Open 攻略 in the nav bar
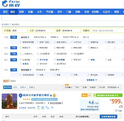Image resolution: width=124 pixels, height=121 pixels. [x=87, y=12]
